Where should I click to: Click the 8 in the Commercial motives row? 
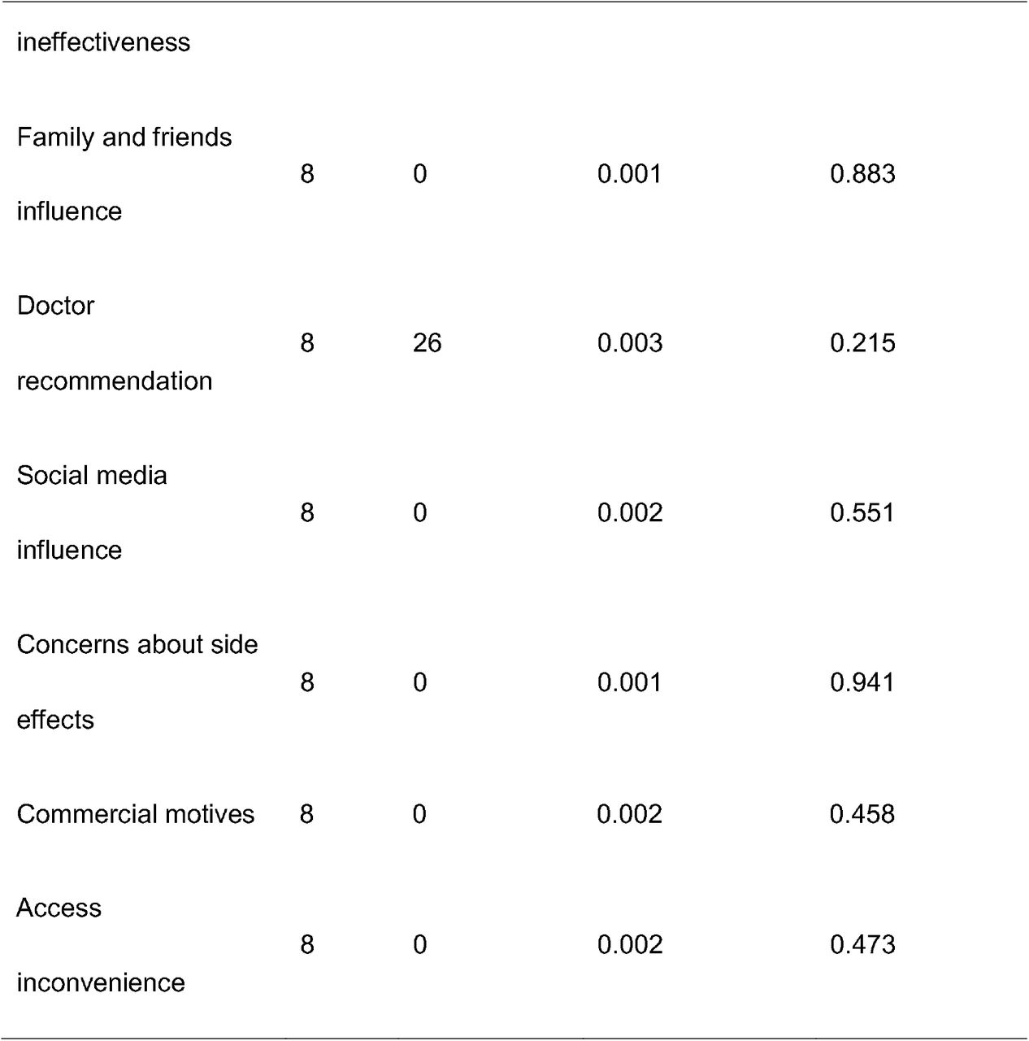(306, 814)
